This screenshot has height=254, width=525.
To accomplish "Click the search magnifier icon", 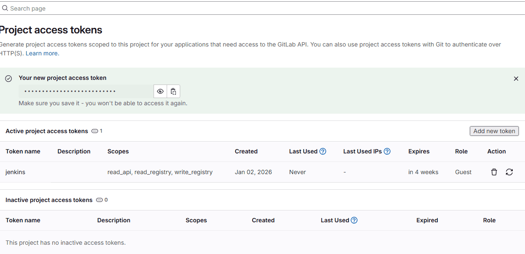I will click(5, 8).
